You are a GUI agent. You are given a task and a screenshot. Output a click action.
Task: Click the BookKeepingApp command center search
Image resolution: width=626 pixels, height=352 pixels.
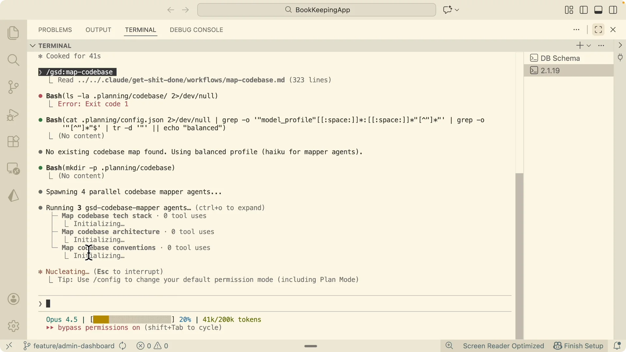click(316, 10)
